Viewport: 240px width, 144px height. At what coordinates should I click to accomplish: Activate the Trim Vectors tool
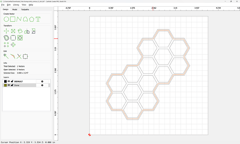[x=19, y=56]
